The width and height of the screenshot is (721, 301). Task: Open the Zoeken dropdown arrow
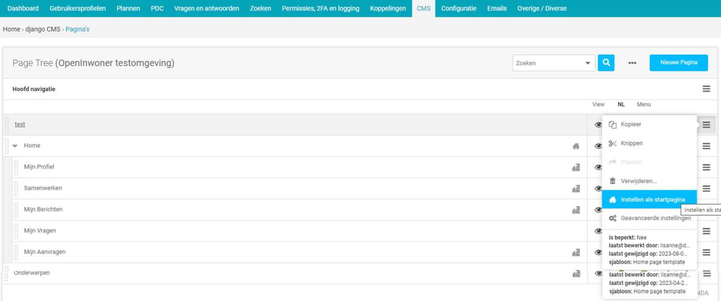[588, 63]
